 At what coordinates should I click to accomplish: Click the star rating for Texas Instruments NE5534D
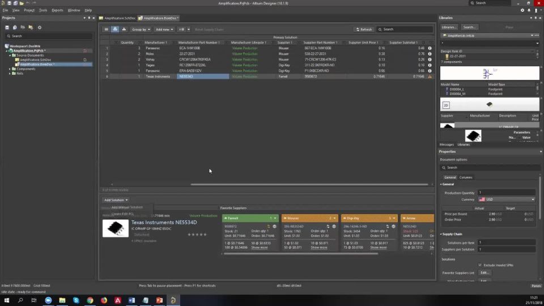(197, 235)
